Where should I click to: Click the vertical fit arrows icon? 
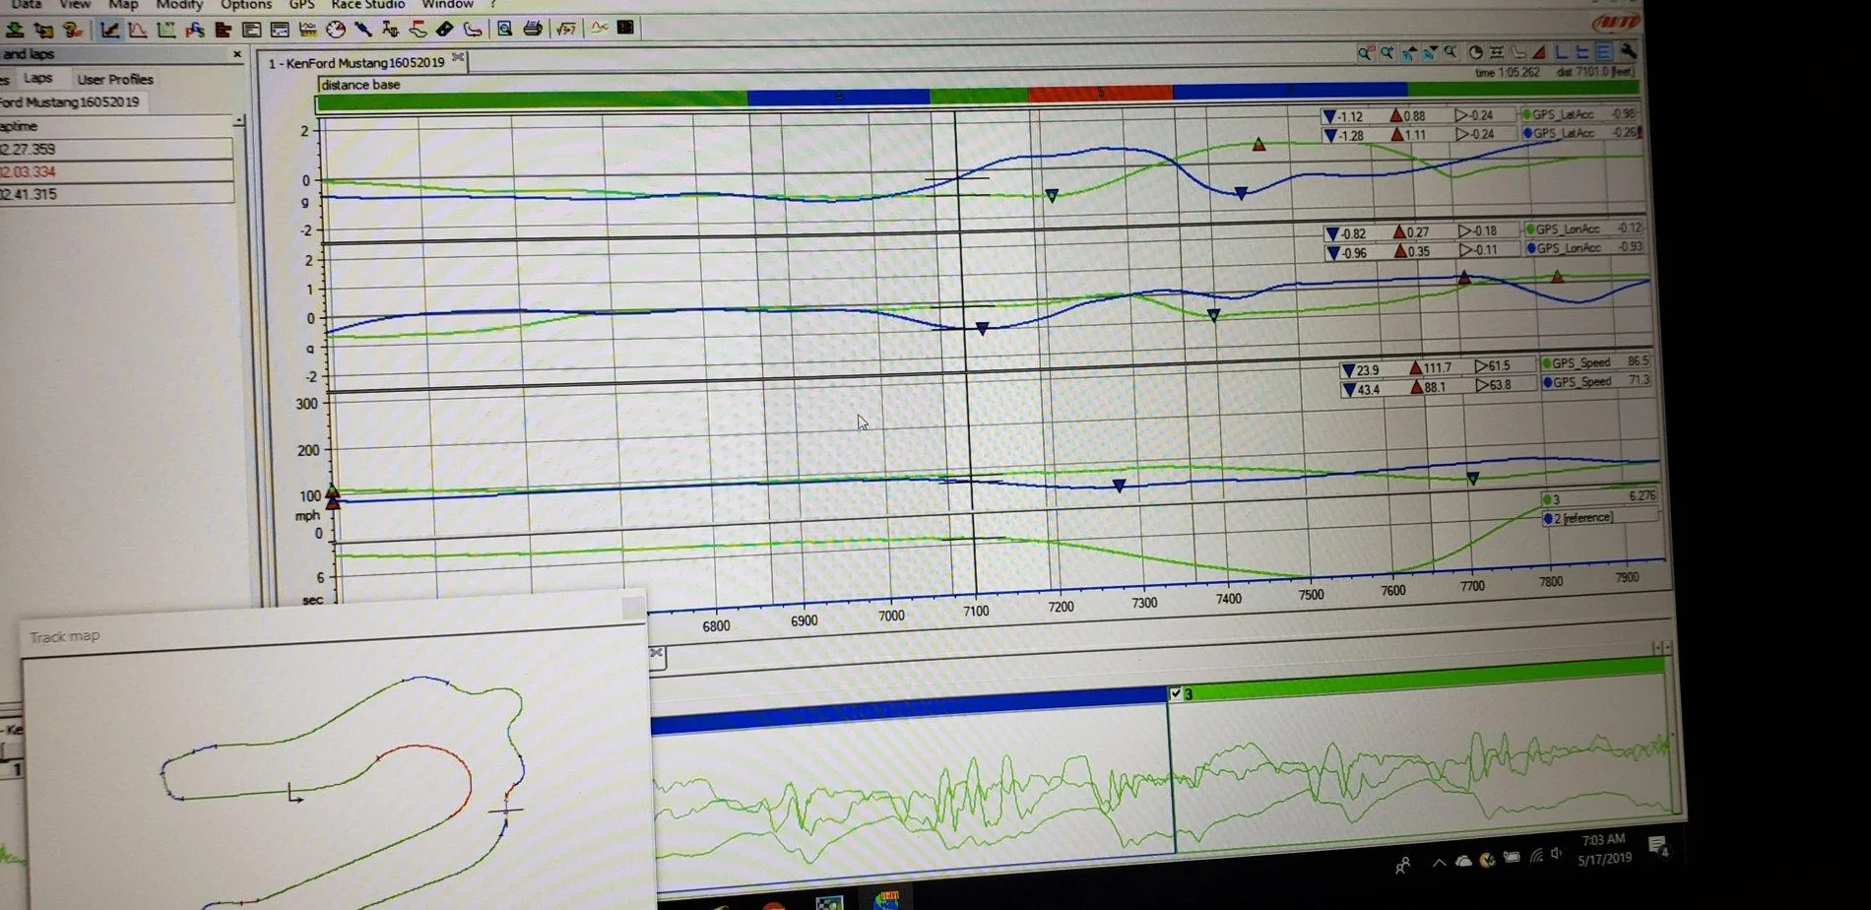(x=1497, y=52)
